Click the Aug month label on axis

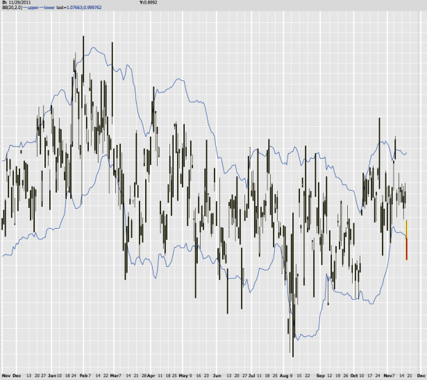(x=284, y=376)
